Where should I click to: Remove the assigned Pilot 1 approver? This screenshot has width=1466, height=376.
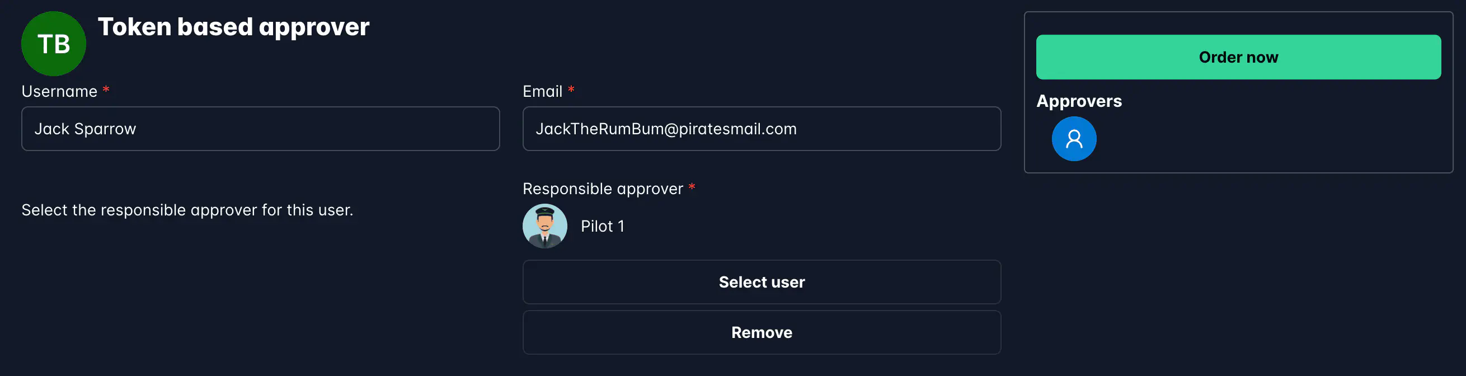(x=762, y=332)
